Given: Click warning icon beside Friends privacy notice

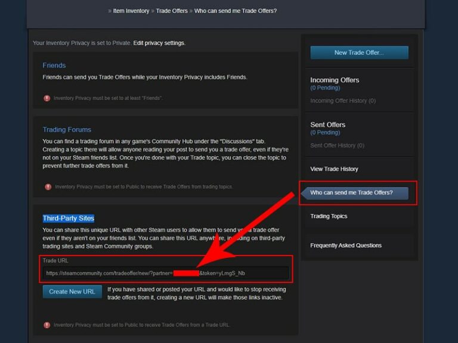Looking at the screenshot, I should click(x=47, y=98).
